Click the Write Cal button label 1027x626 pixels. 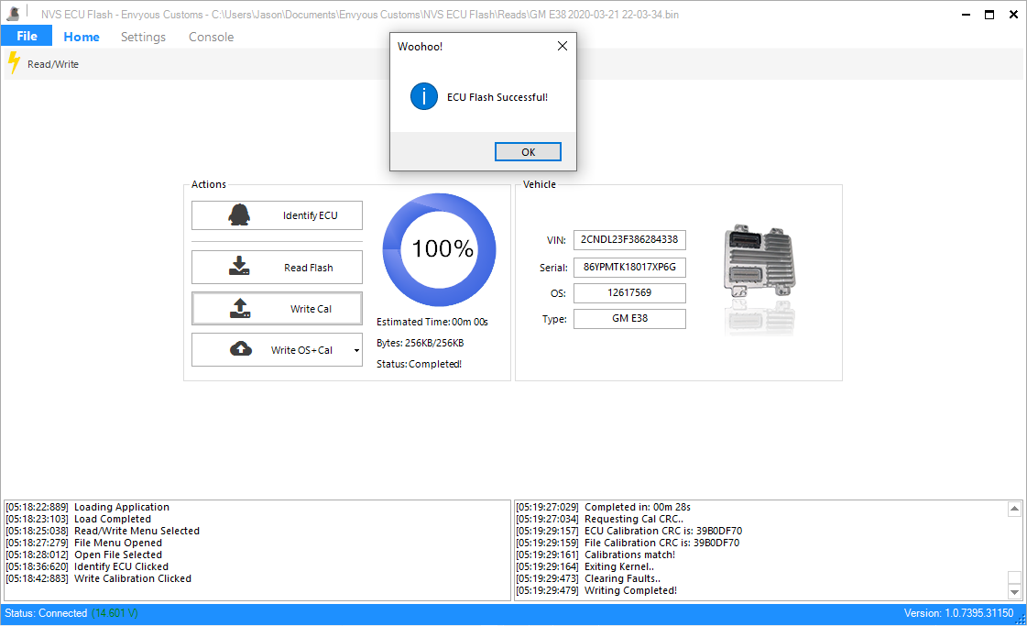tap(311, 309)
